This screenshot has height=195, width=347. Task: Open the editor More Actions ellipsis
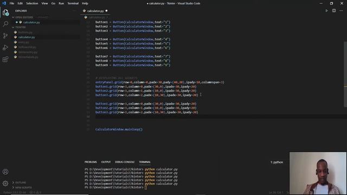[x=341, y=11]
